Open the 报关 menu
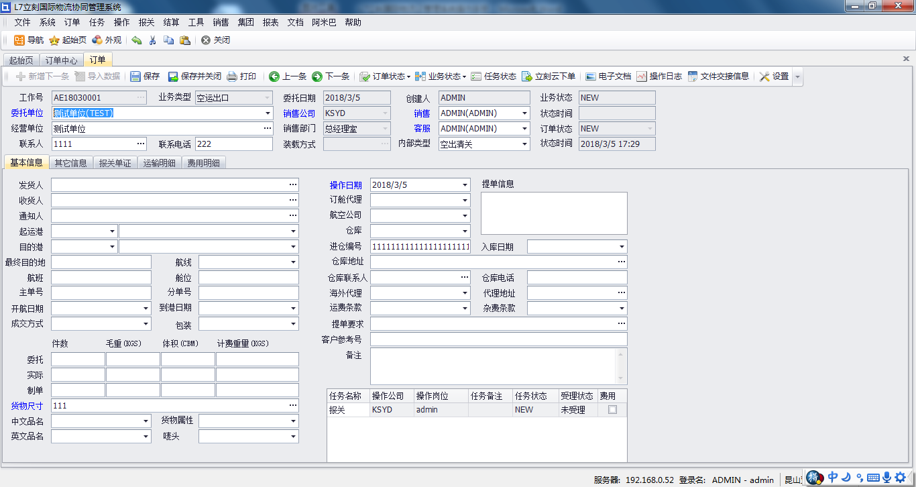Screen dimensions: 916x487 pyautogui.click(x=146, y=22)
